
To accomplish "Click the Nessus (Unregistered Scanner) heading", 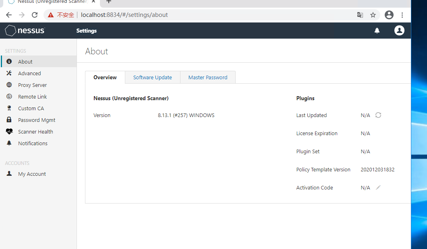I will 131,98.
